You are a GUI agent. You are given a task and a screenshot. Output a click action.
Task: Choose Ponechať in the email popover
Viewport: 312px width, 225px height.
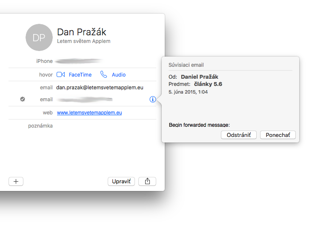pos(278,135)
